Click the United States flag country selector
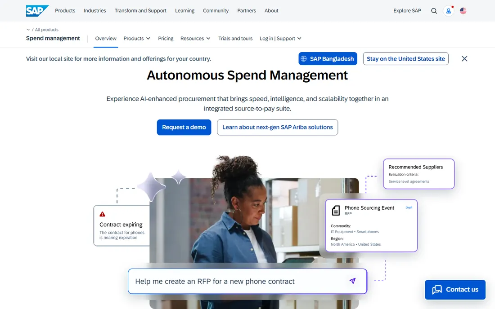The width and height of the screenshot is (495, 309). [x=463, y=11]
